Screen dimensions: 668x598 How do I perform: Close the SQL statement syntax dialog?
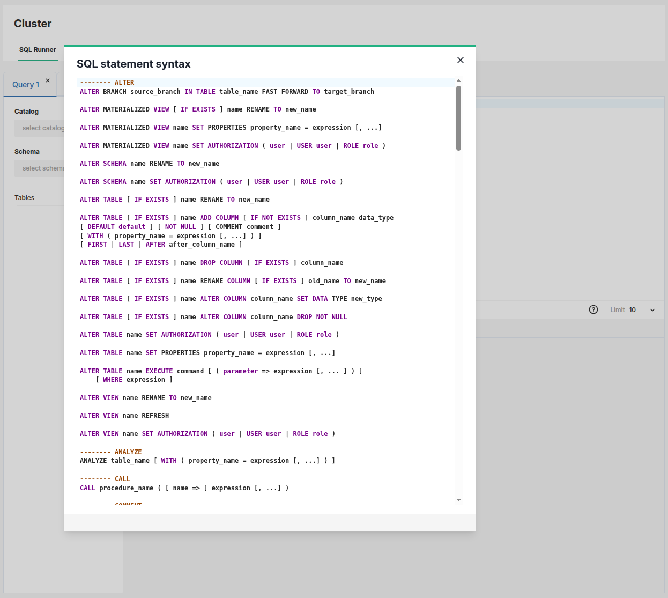[460, 60]
